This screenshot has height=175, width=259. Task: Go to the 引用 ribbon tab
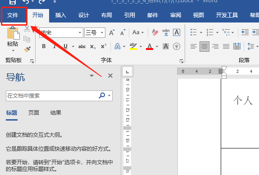point(130,15)
